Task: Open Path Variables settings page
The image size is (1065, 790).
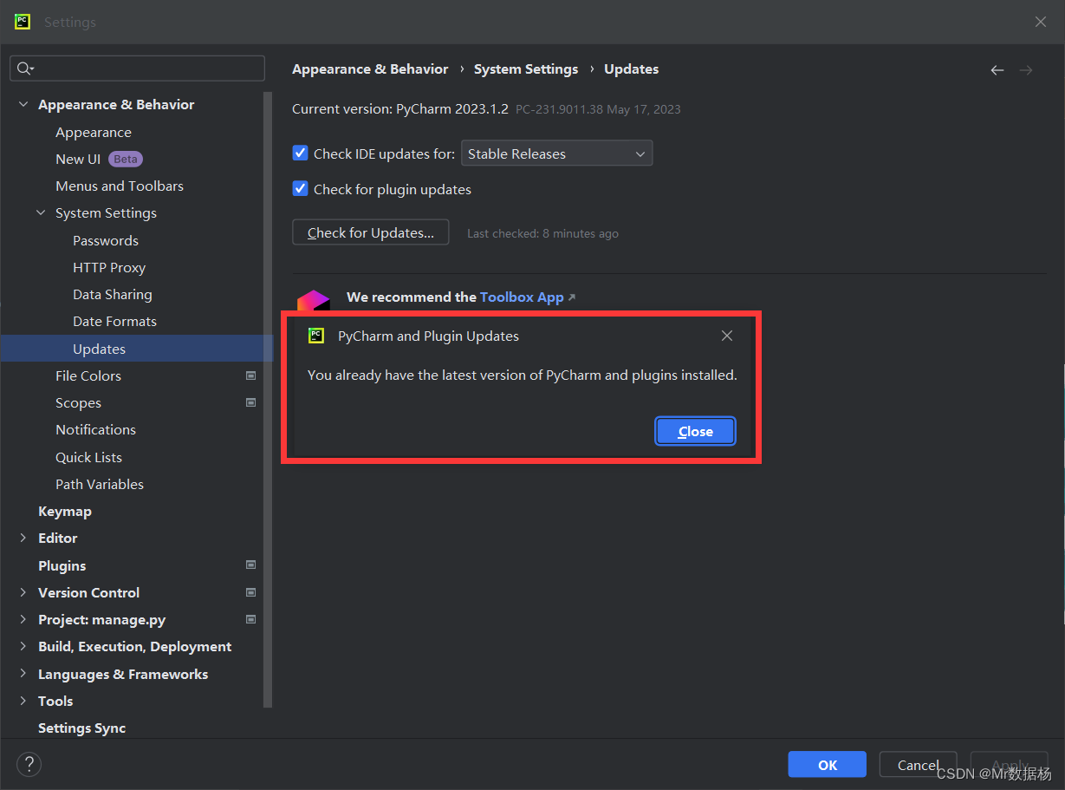Action: [100, 484]
